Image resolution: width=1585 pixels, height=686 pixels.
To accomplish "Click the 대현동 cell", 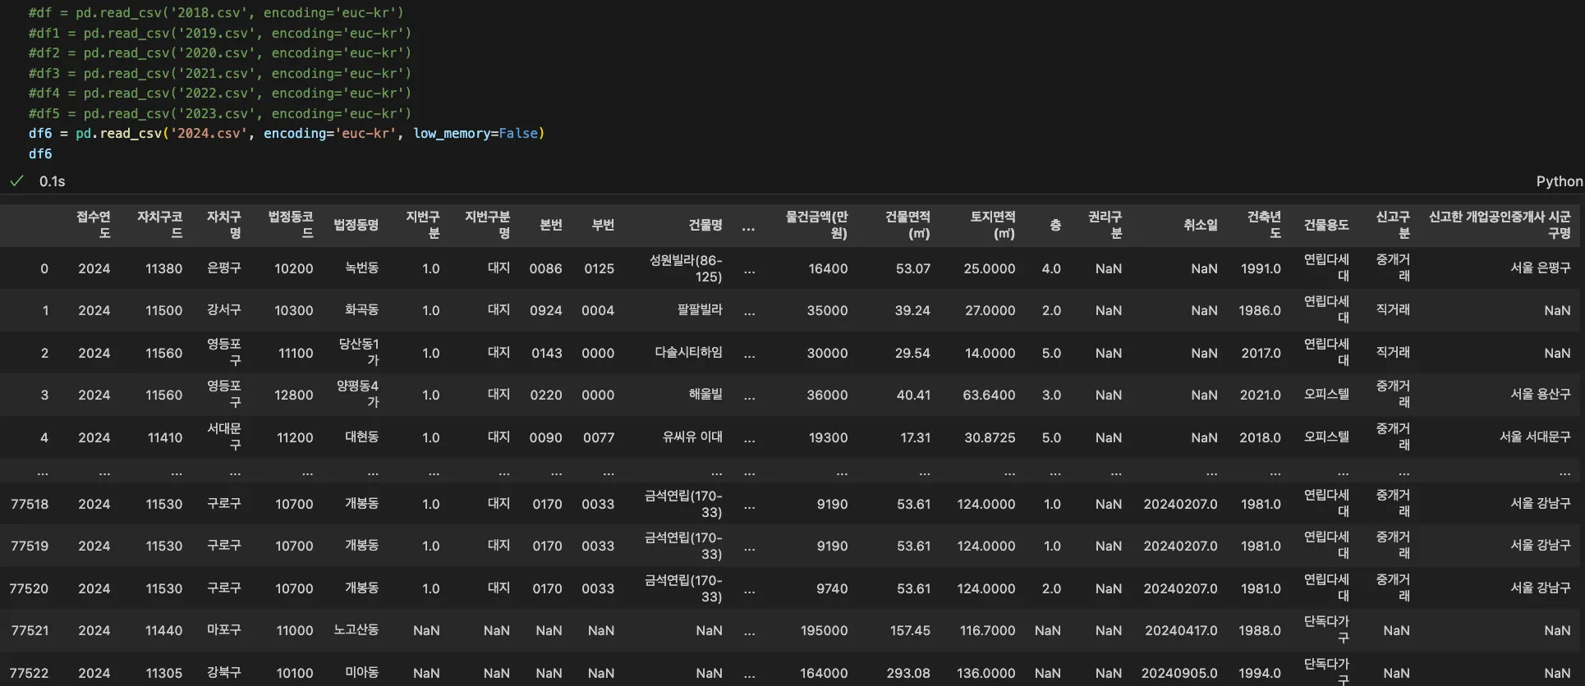I will [361, 437].
